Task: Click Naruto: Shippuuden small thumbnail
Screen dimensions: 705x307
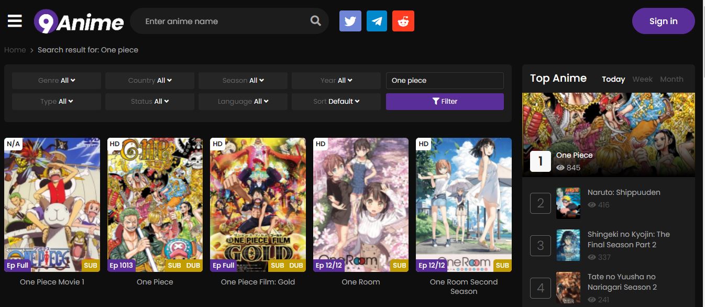Action: (568, 203)
